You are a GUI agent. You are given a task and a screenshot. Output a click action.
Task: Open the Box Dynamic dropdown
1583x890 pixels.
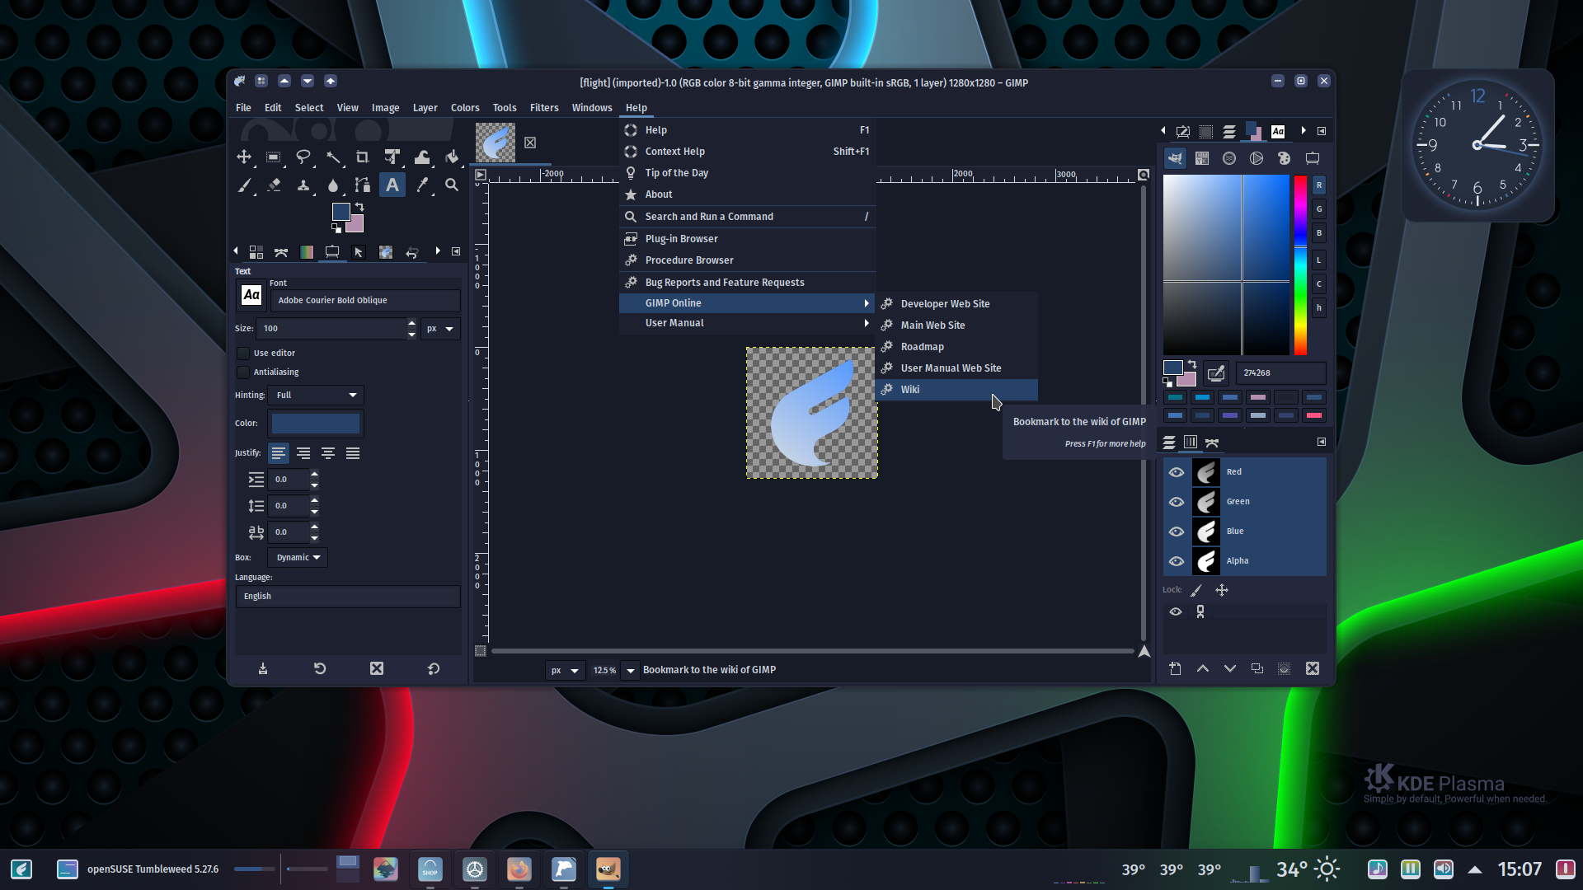point(298,558)
